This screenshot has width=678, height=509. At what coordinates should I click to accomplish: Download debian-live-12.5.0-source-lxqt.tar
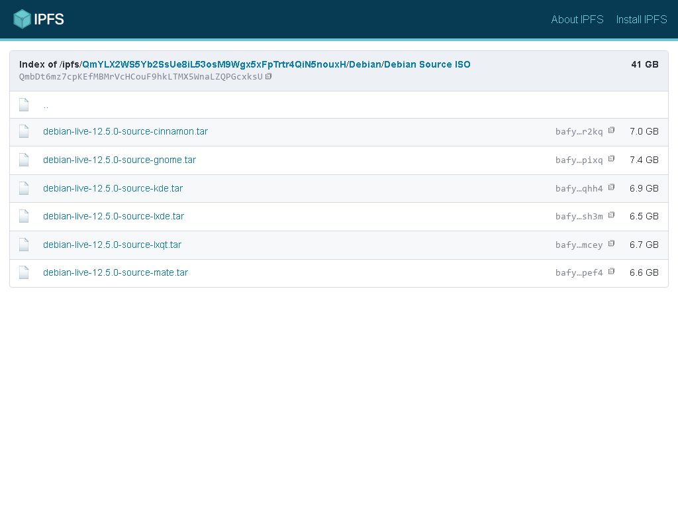(x=112, y=245)
